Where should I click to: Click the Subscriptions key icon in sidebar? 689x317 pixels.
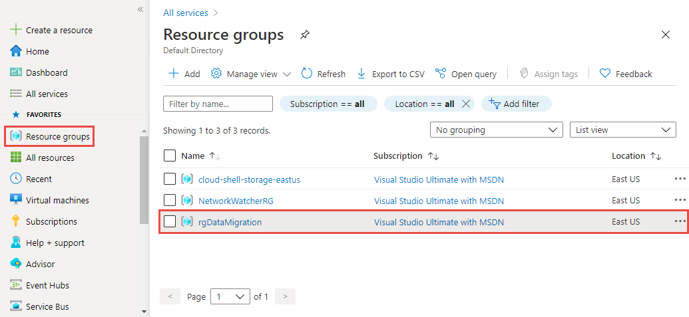coord(17,221)
